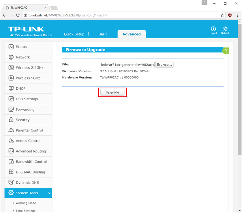The image size is (242, 213).
Task: Click the Wireless 5GHz signal icon
Action: point(11,78)
